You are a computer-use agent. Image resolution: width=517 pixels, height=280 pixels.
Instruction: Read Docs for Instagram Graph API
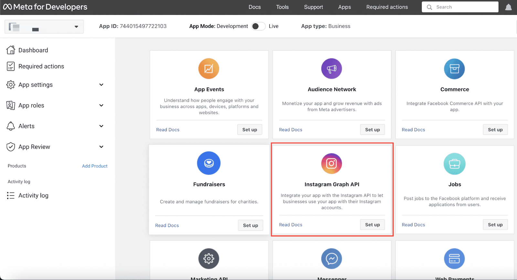pos(290,225)
